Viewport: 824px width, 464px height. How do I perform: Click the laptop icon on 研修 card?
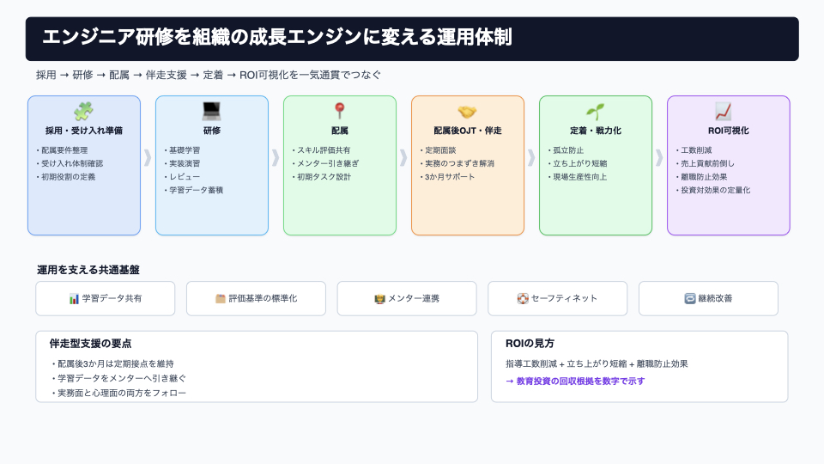211,112
